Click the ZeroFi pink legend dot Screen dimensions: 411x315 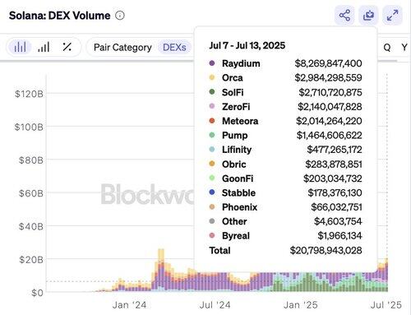212,106
